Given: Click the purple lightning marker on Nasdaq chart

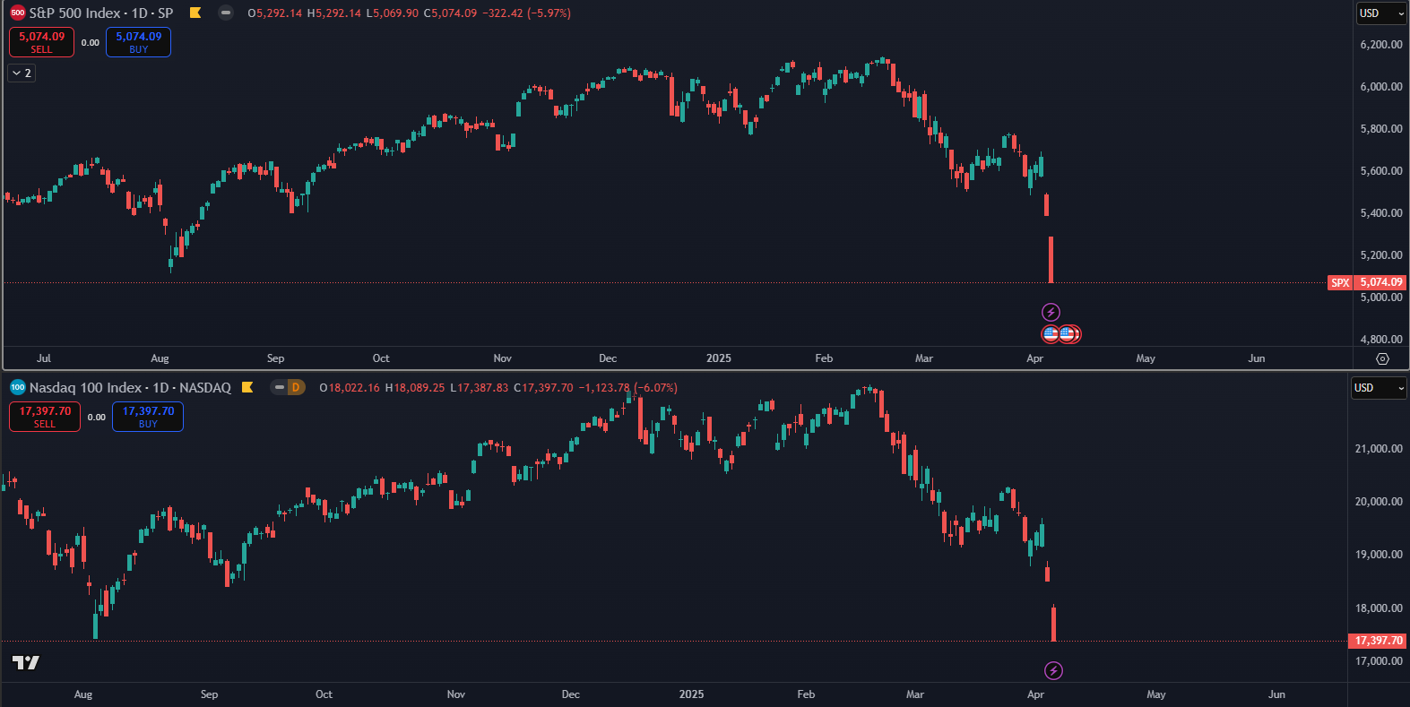Looking at the screenshot, I should [1054, 670].
